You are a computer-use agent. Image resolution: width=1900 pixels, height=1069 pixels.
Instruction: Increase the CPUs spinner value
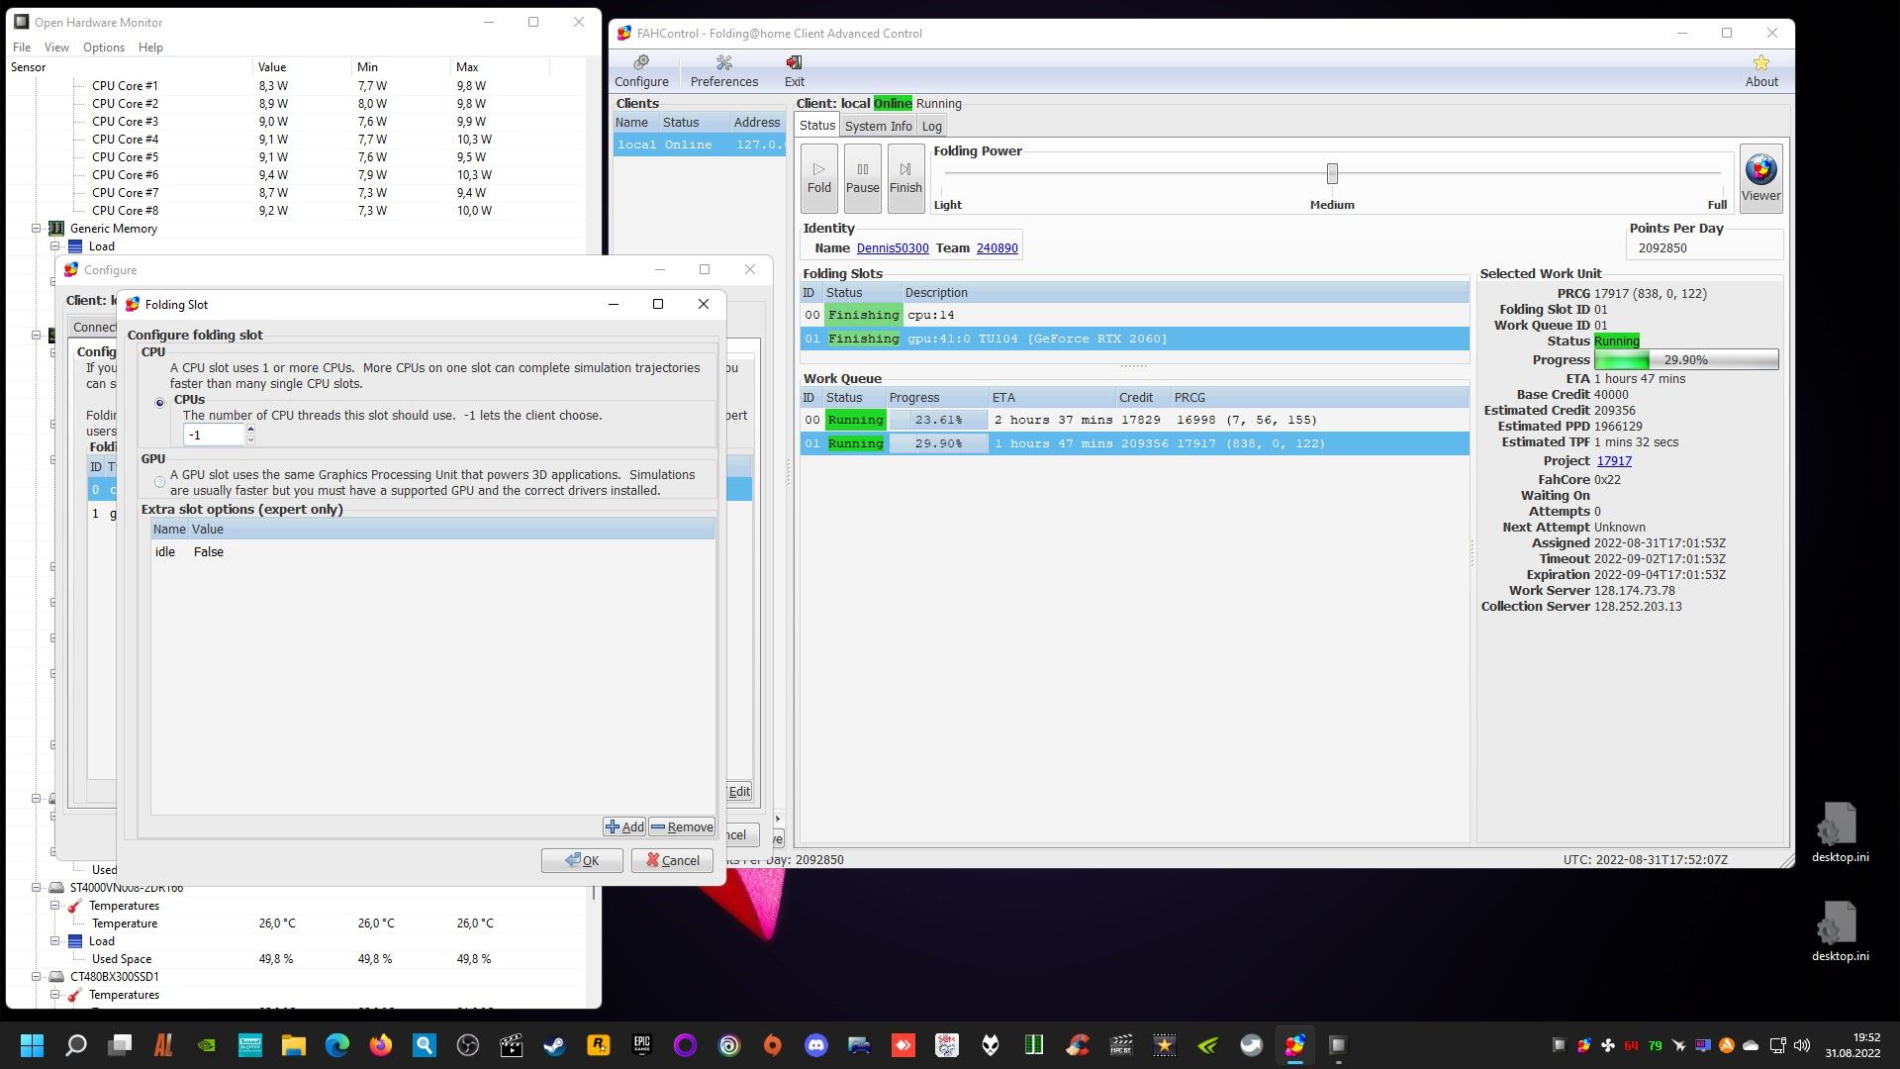pos(250,431)
